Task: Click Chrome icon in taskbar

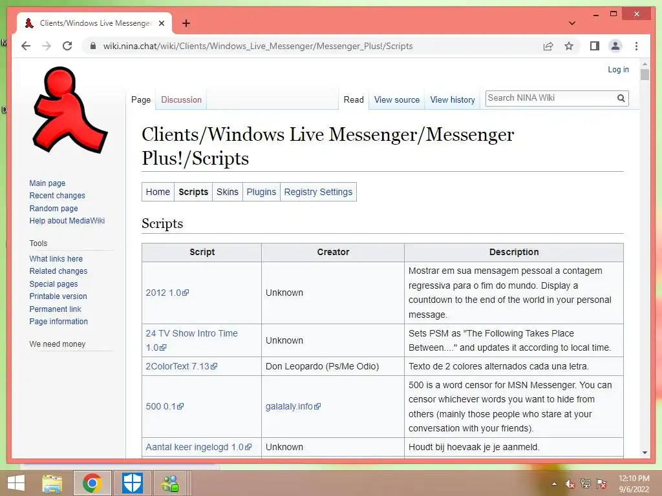Action: click(x=92, y=483)
